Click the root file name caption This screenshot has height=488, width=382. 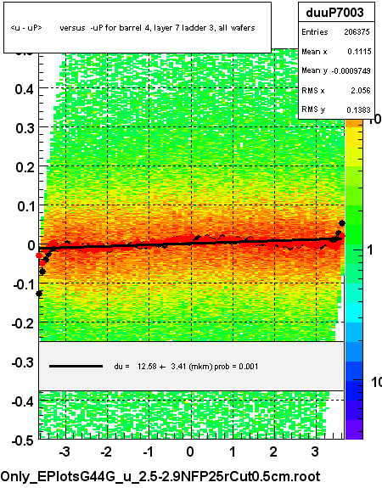point(160,477)
